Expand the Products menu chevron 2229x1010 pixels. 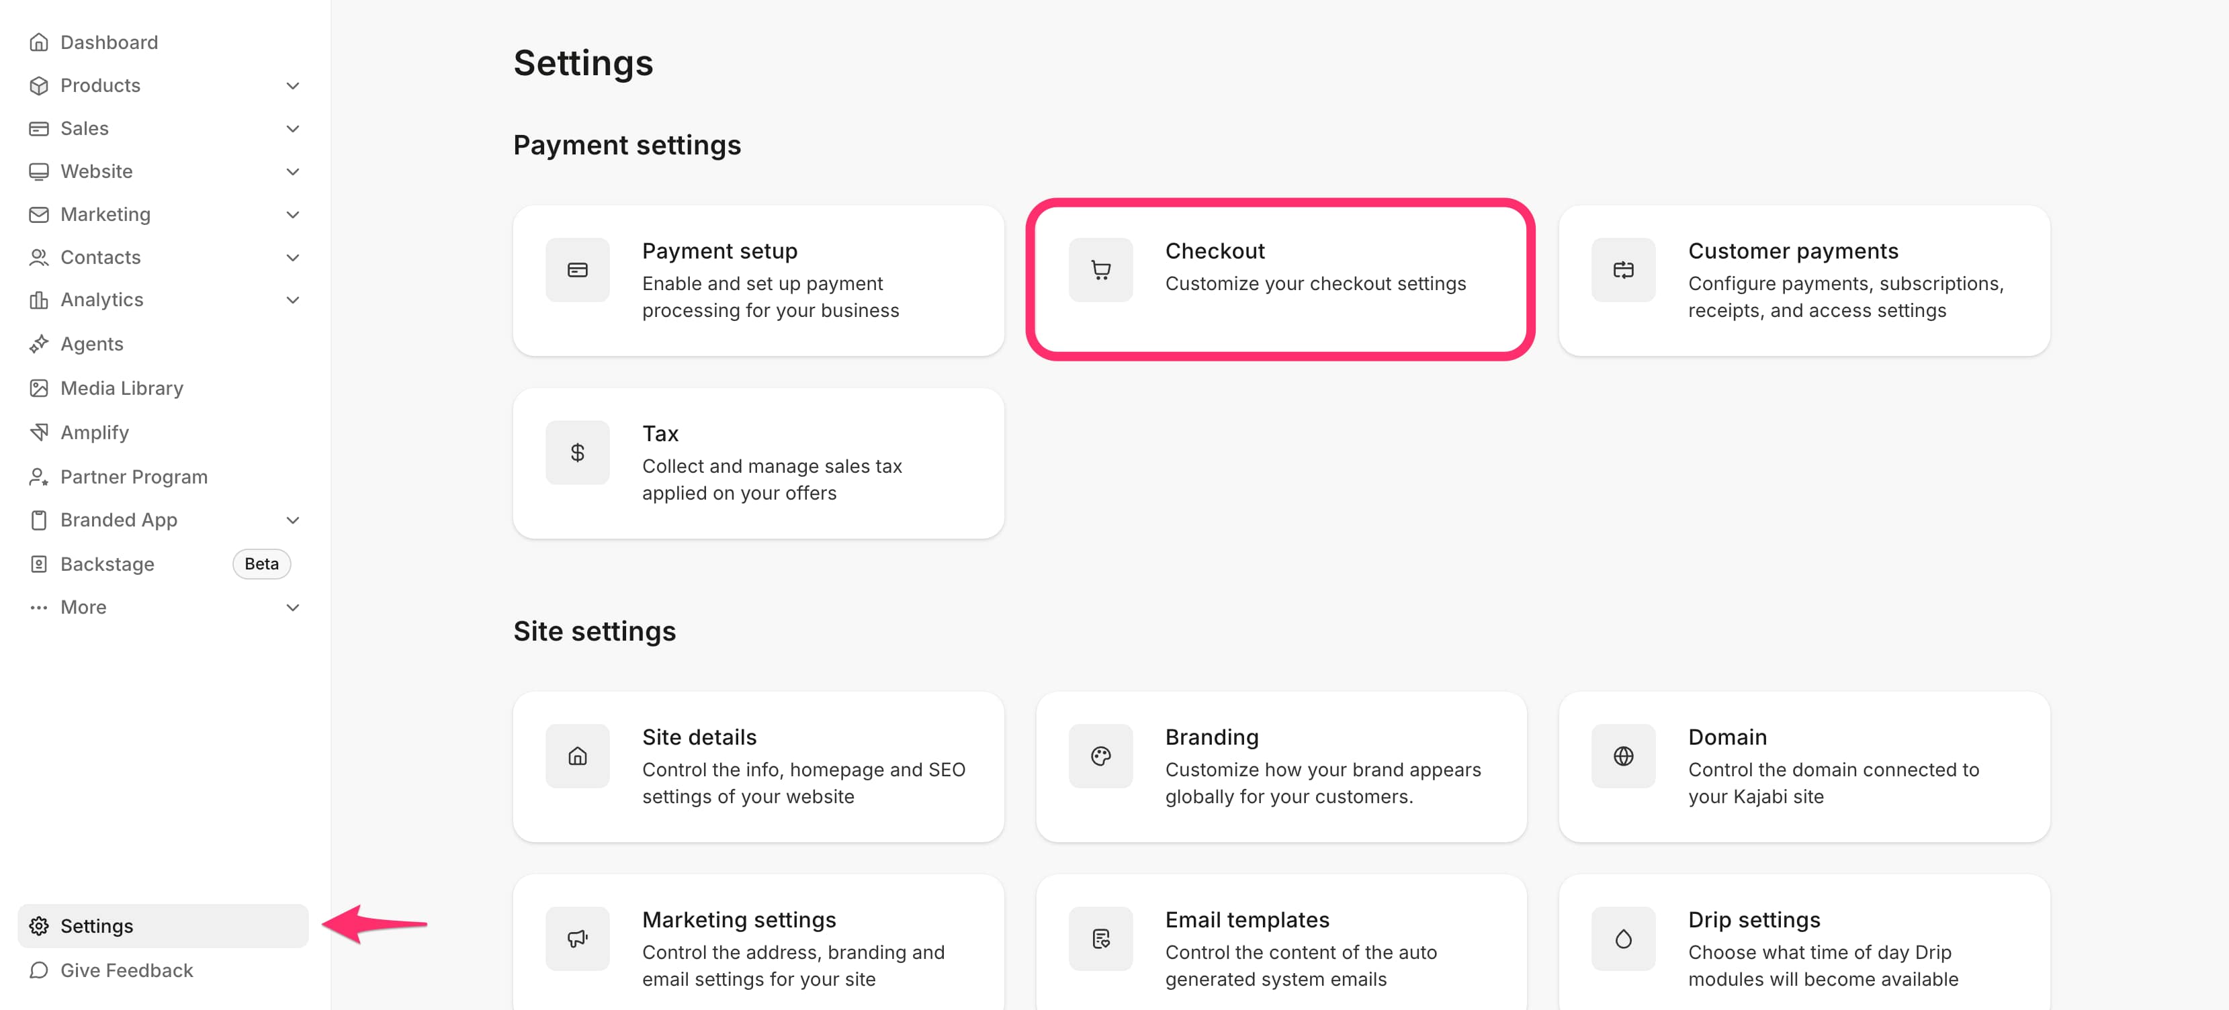pos(292,85)
